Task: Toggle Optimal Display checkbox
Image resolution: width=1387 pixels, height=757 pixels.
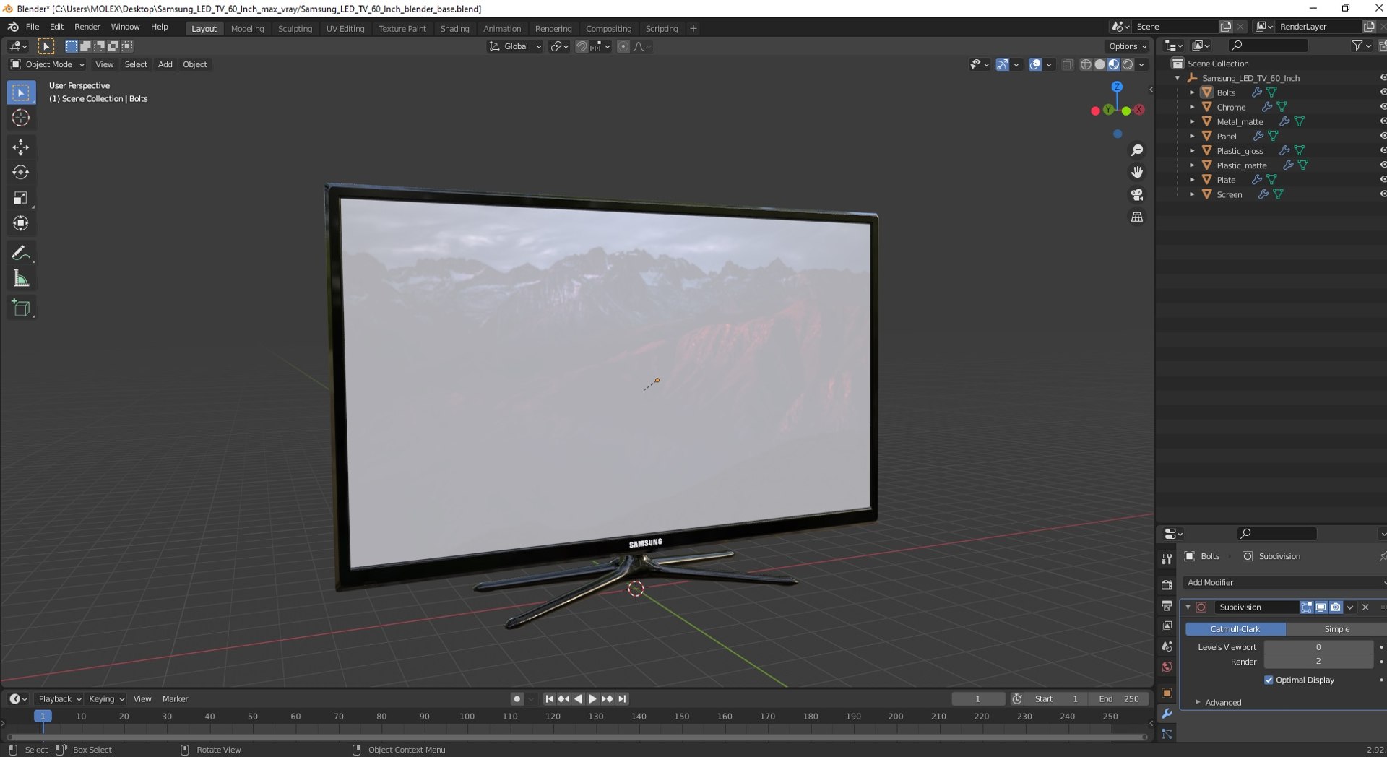Action: 1269,680
